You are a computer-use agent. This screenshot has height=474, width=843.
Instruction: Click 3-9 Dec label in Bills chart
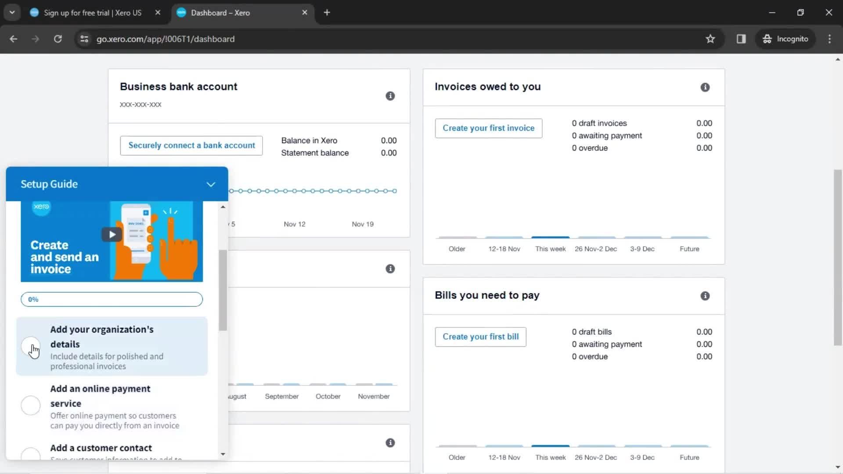tap(642, 457)
